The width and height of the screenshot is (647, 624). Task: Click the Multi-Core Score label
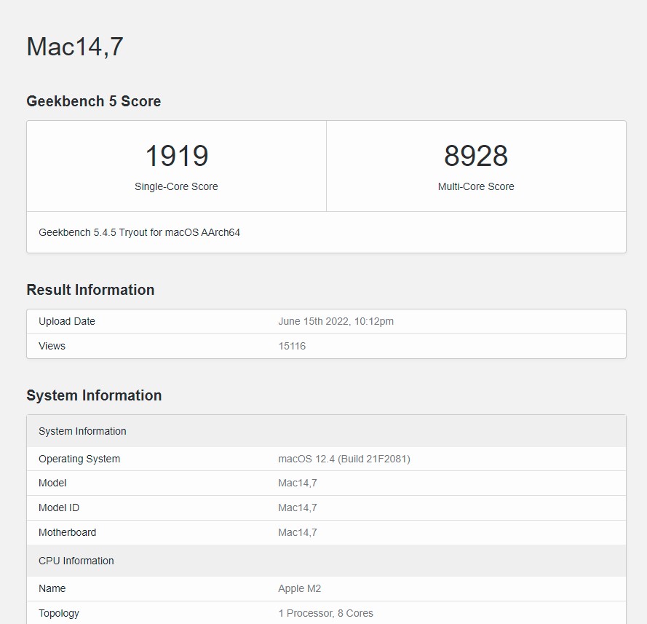[x=476, y=186]
